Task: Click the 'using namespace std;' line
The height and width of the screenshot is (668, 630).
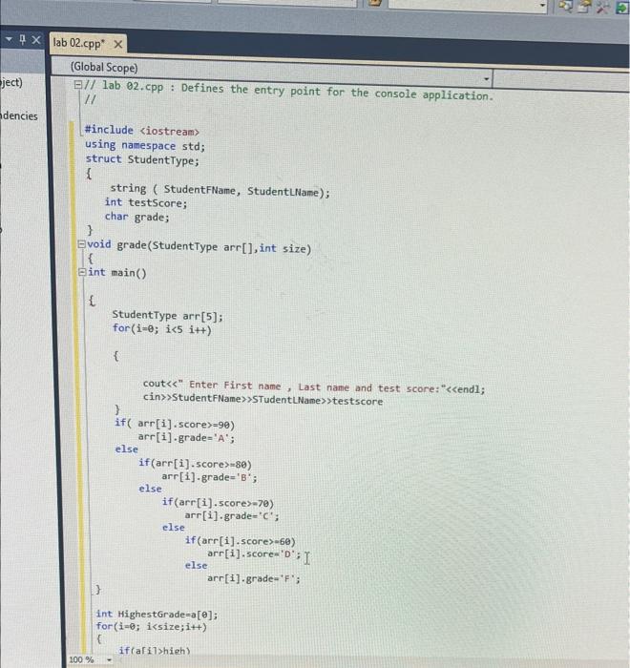Action: [x=145, y=145]
